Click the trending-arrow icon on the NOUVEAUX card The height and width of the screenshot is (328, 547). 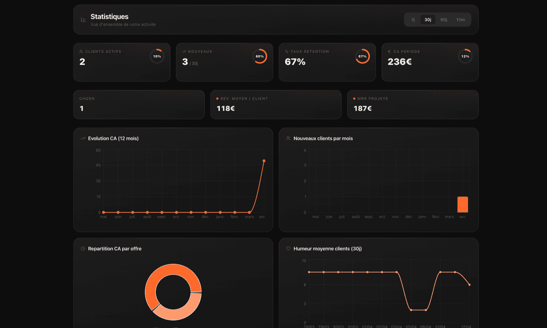tap(184, 52)
